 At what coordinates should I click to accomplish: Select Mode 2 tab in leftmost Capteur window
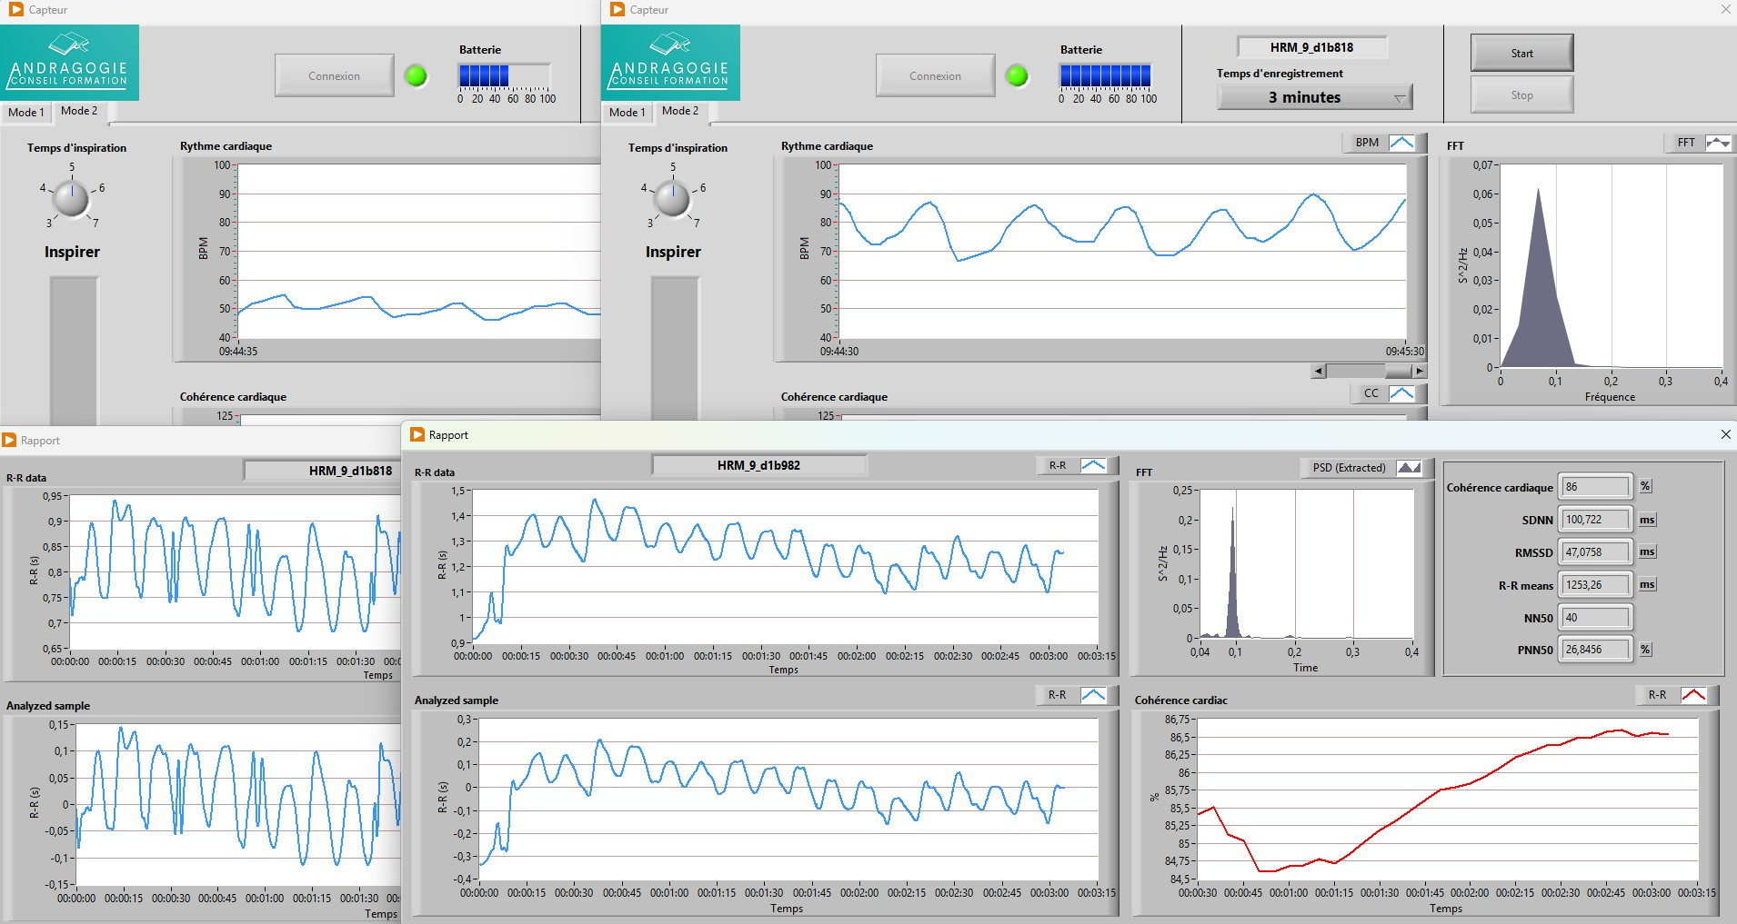tap(79, 111)
